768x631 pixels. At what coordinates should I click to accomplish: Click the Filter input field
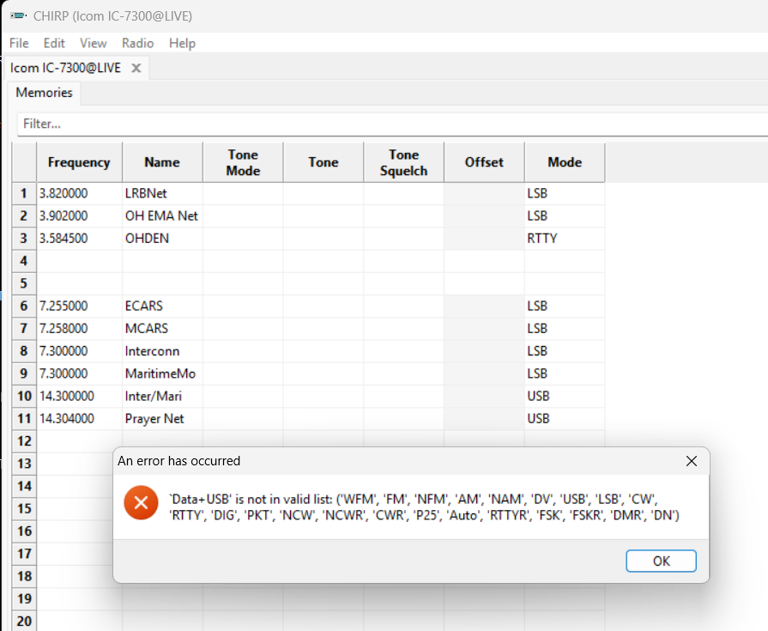(x=392, y=124)
